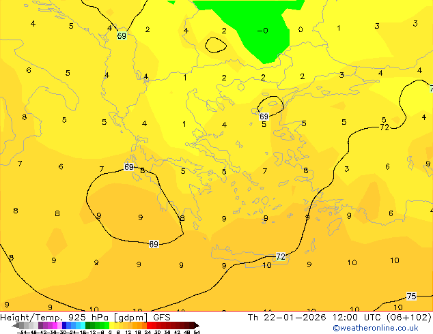Click the "-0" temperature value in green area
This screenshot has height=334, width=433.
click(x=263, y=31)
